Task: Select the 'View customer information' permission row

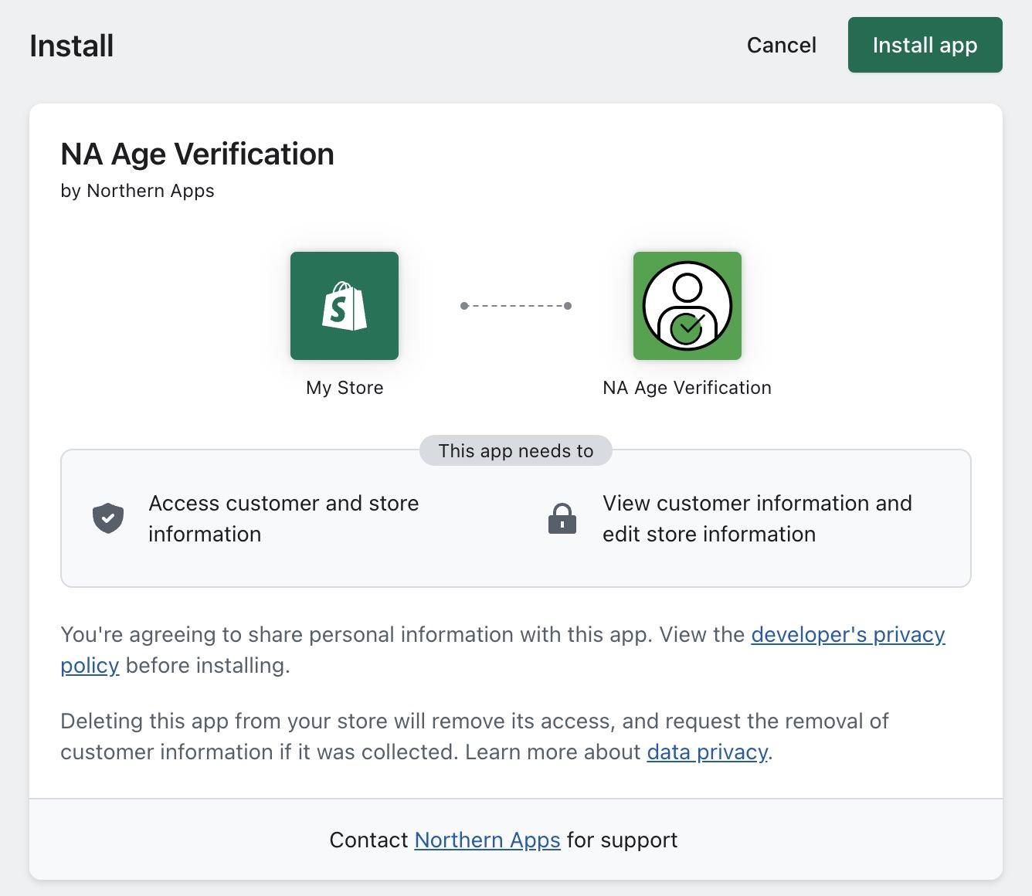Action: tap(757, 518)
